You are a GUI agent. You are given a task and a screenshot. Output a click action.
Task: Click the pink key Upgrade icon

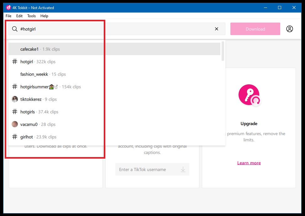pos(249,94)
